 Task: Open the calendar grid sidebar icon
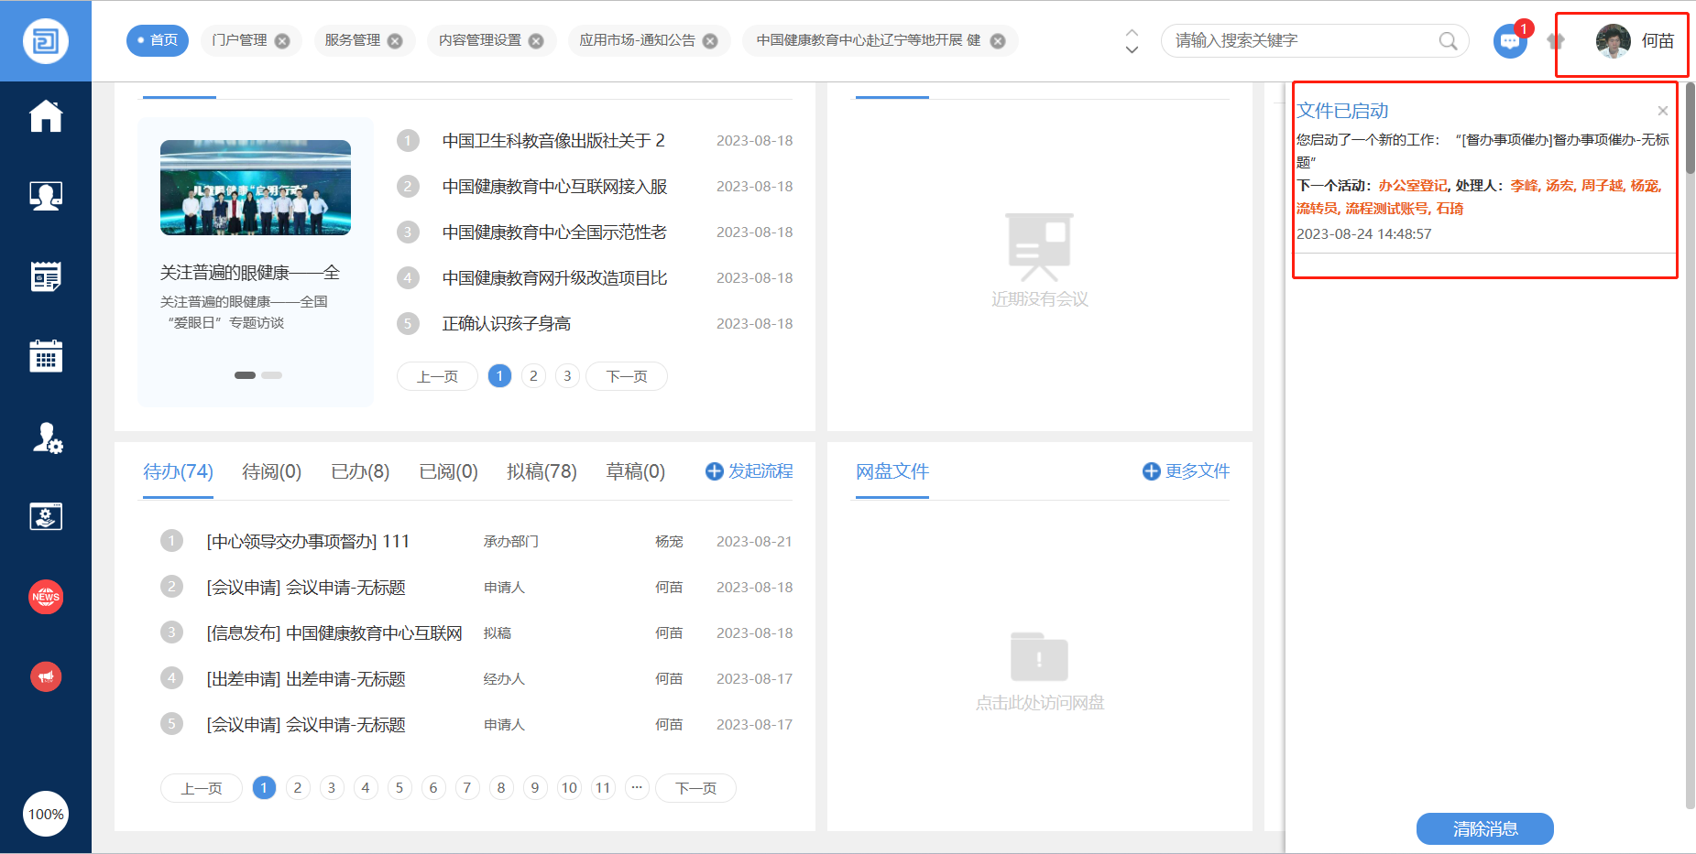coord(46,356)
